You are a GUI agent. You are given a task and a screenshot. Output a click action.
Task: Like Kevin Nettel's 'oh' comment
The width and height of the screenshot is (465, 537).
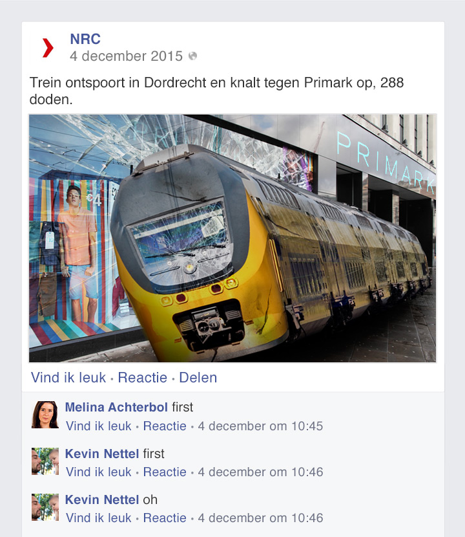click(98, 518)
